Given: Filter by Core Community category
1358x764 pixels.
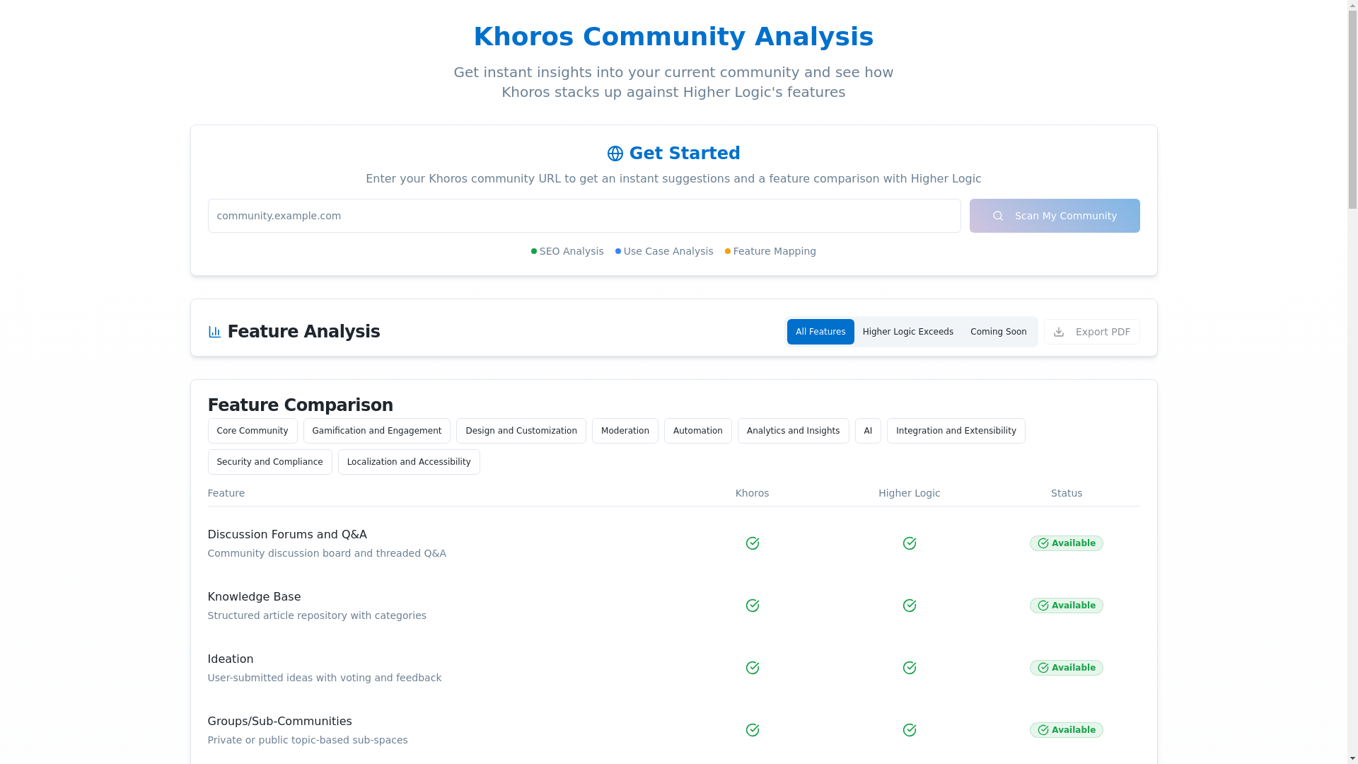Looking at the screenshot, I should pyautogui.click(x=253, y=431).
